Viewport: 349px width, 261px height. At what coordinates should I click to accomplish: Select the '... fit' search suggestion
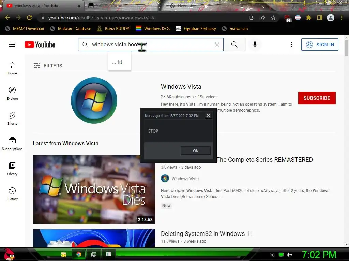120,62
